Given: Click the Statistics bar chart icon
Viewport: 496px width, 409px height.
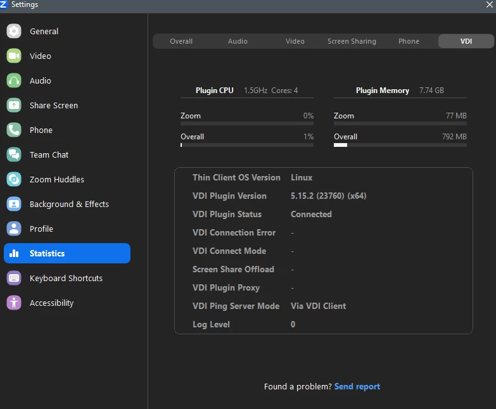Looking at the screenshot, I should pos(14,253).
